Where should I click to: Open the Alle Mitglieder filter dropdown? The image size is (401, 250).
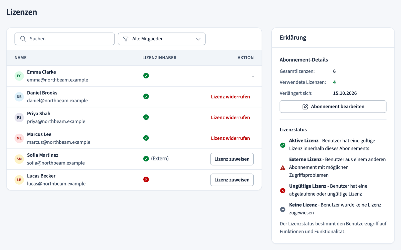point(162,39)
